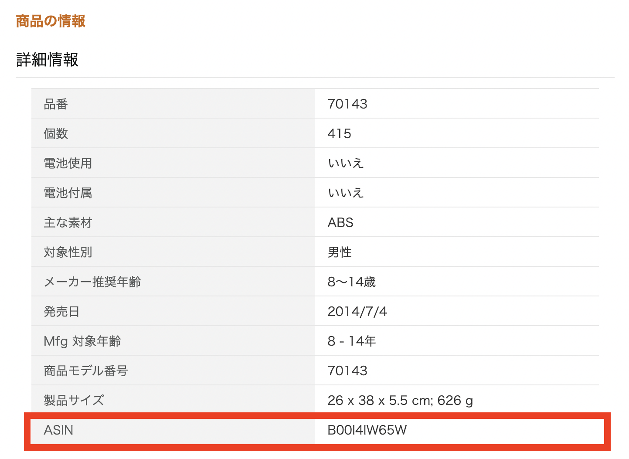This screenshot has width=629, height=459.
Task: Click the value 8〜14歳
Action: click(x=352, y=282)
